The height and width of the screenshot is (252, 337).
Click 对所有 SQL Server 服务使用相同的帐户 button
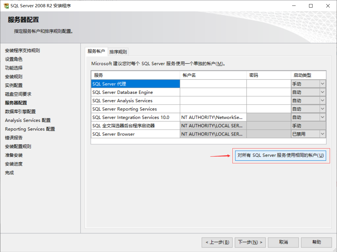(x=280, y=155)
